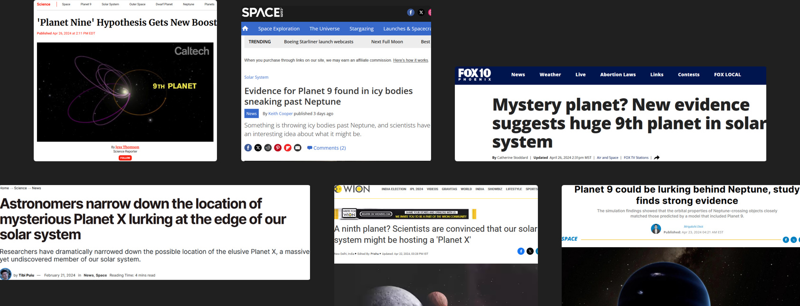Open FOX 10 Contests menu
The image size is (800, 306).
click(688, 74)
